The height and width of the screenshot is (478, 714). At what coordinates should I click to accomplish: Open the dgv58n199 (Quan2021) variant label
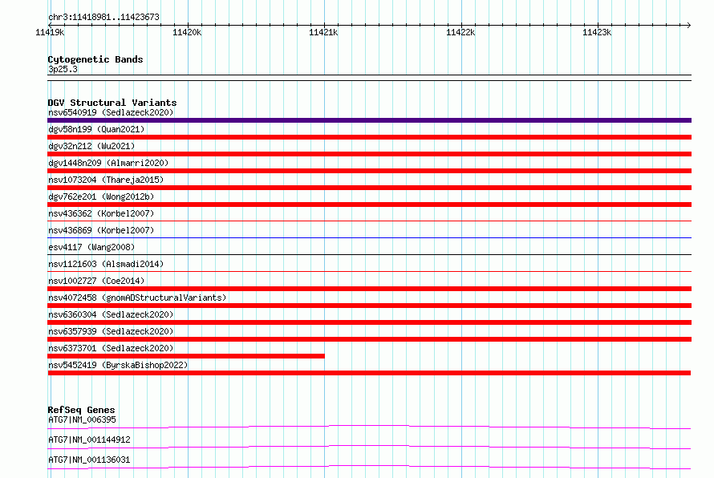click(96, 129)
